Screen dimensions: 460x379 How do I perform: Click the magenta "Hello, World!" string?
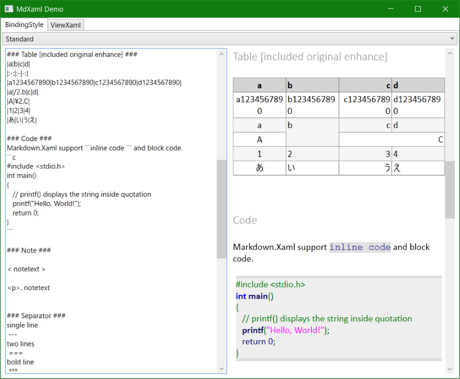pos(294,330)
